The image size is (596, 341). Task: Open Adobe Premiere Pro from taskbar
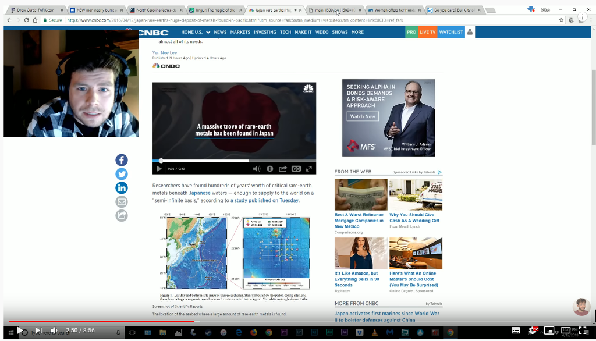284,333
